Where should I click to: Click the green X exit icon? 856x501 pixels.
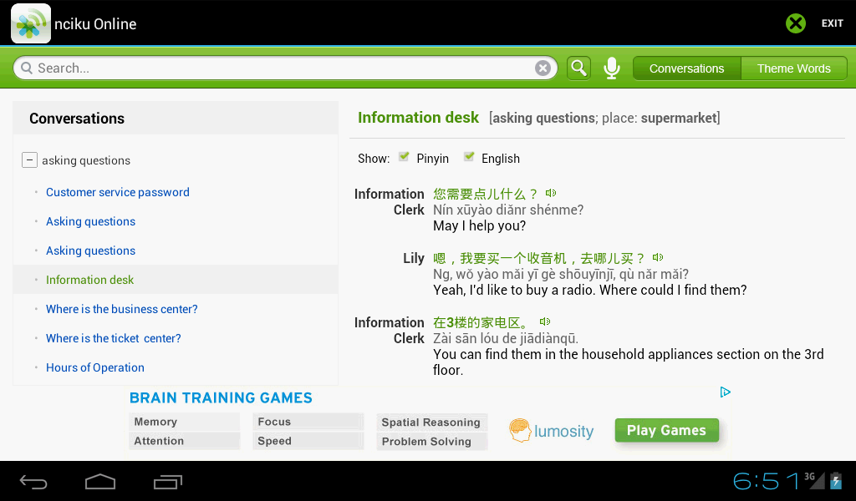[x=795, y=23]
